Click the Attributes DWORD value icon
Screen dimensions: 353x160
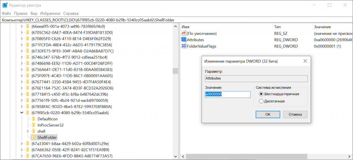[x=183, y=40]
